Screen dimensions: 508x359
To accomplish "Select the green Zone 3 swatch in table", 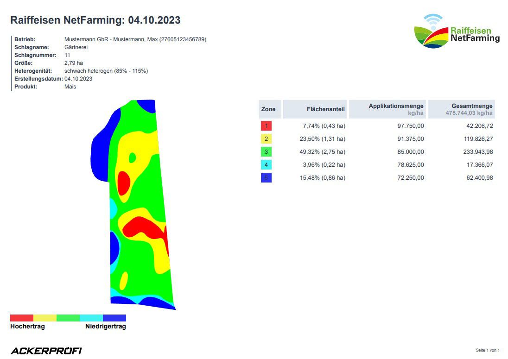I will pyautogui.click(x=266, y=152).
